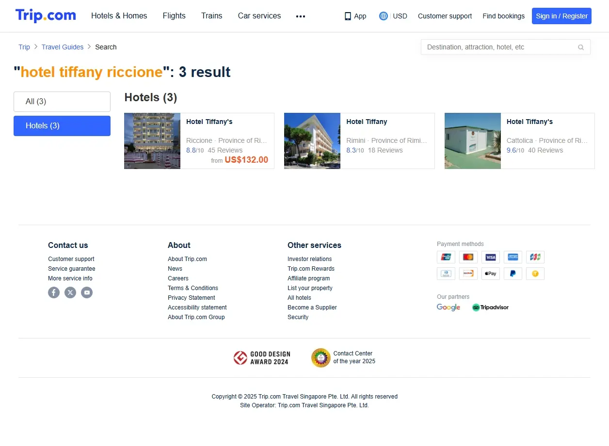This screenshot has height=446, width=609.
Task: Click the Discover payment icon
Action: (x=468, y=274)
